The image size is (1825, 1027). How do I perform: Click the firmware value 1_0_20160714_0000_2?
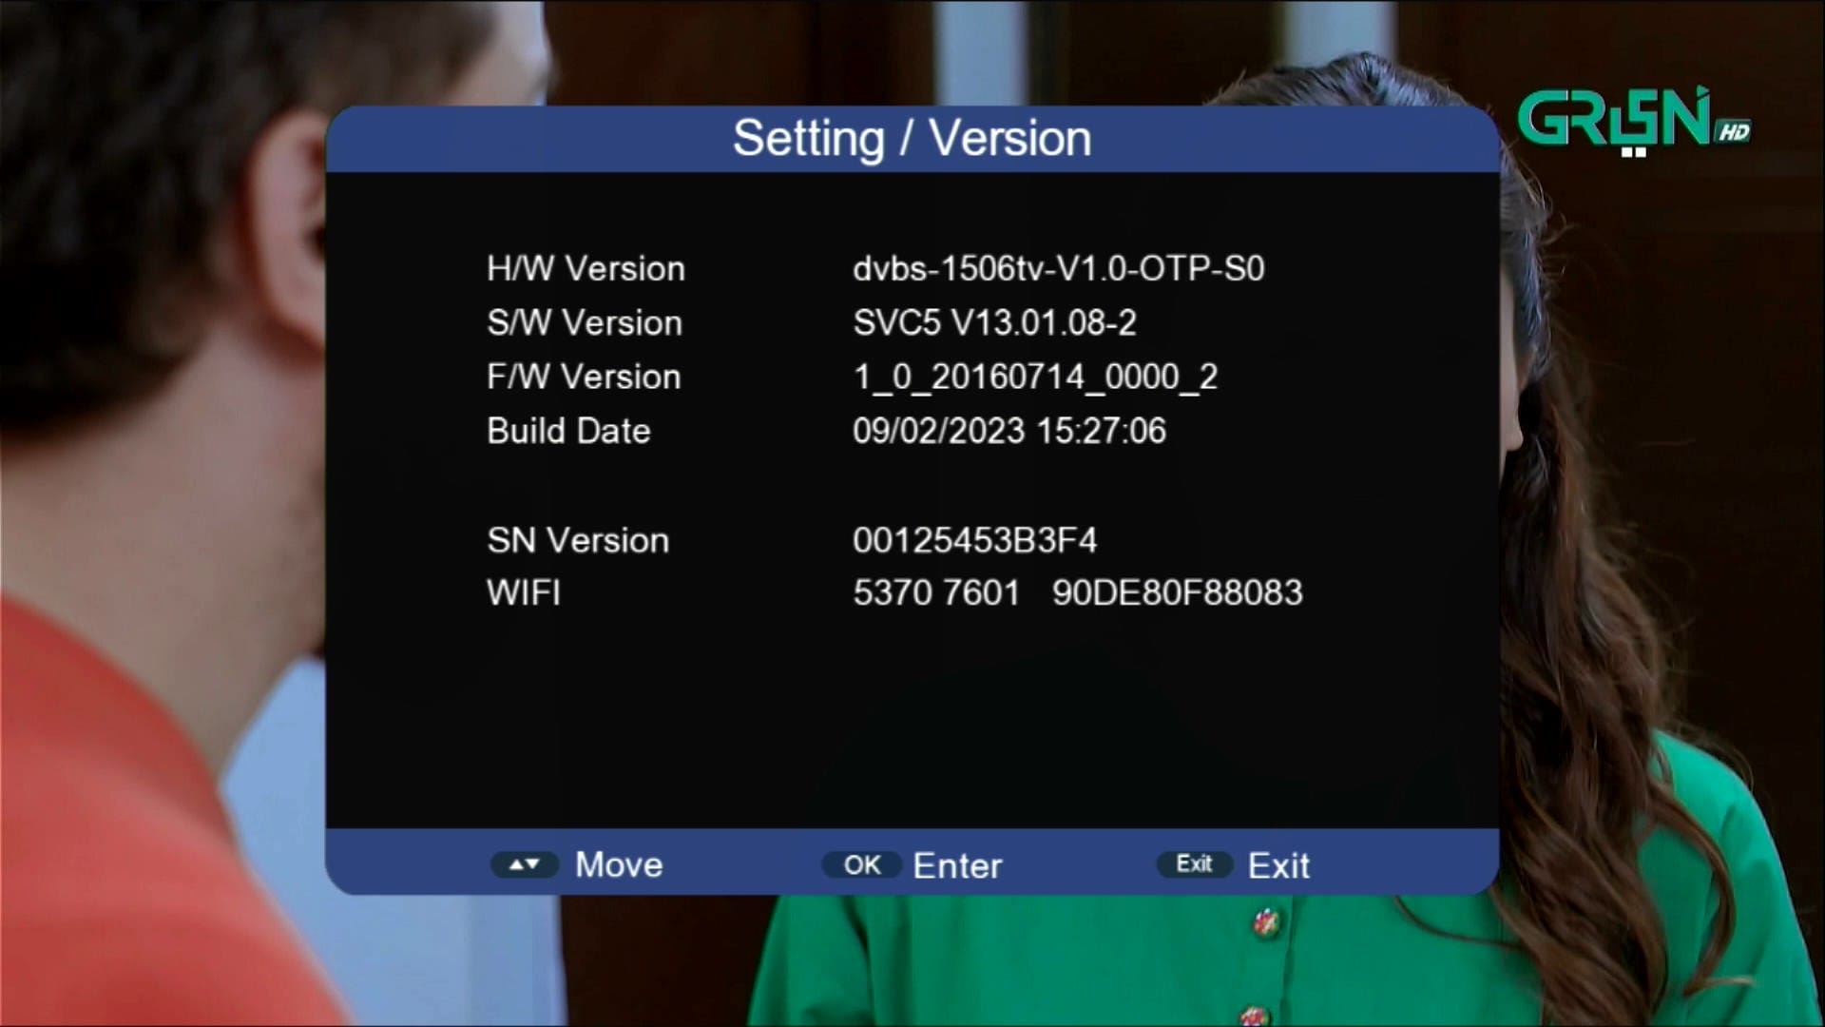(x=1035, y=378)
